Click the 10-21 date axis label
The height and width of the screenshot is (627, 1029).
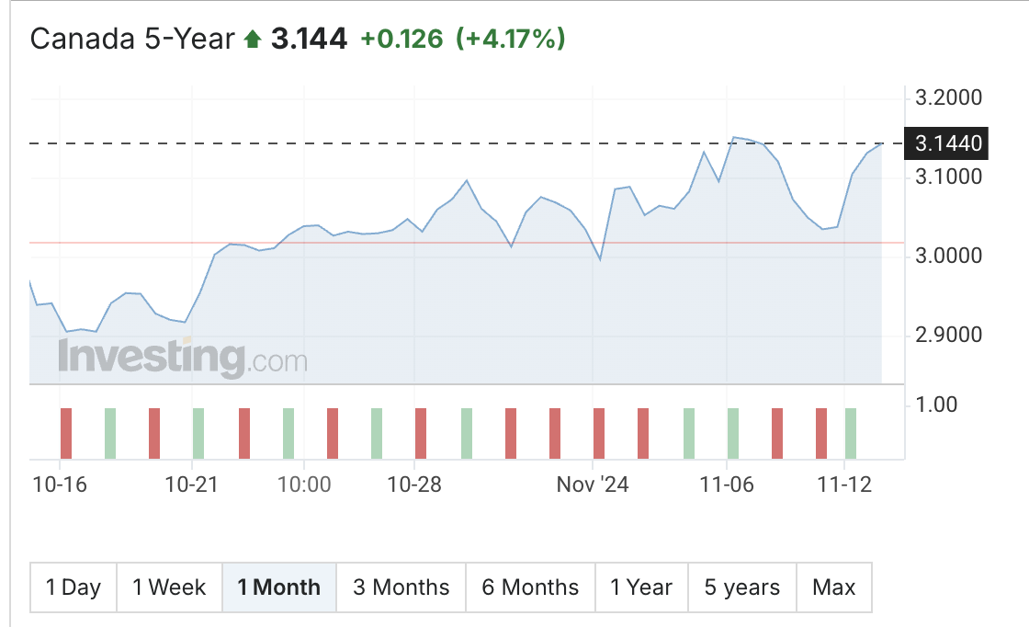coord(192,484)
